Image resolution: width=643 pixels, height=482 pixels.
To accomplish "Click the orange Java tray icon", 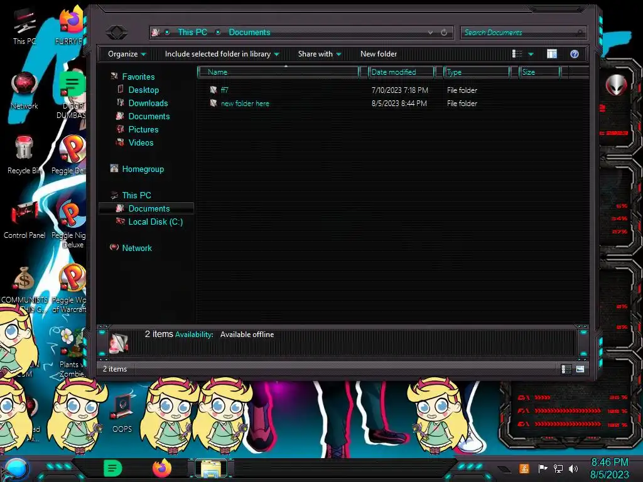I will click(524, 468).
